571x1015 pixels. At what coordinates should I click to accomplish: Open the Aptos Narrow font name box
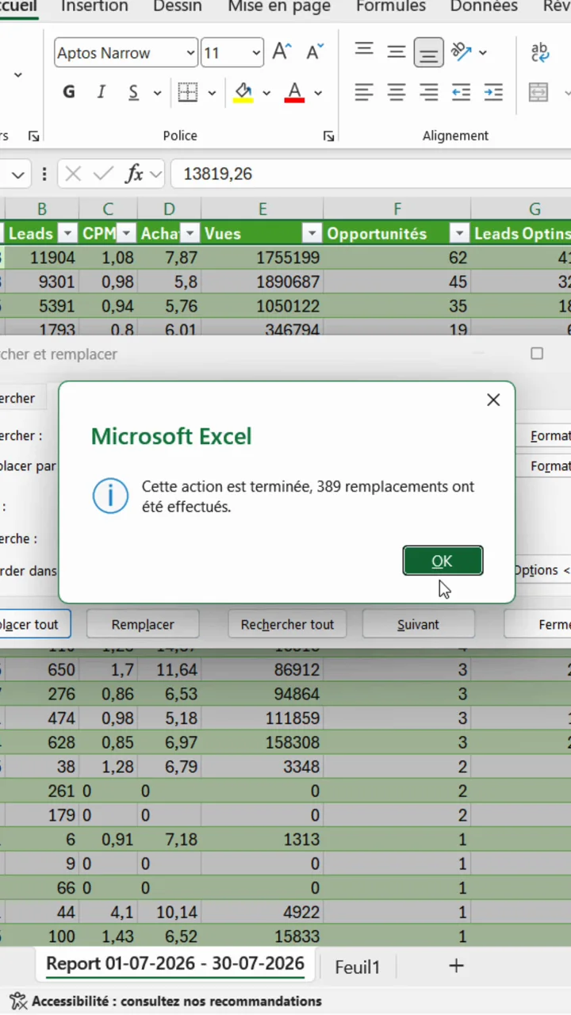pyautogui.click(x=126, y=53)
